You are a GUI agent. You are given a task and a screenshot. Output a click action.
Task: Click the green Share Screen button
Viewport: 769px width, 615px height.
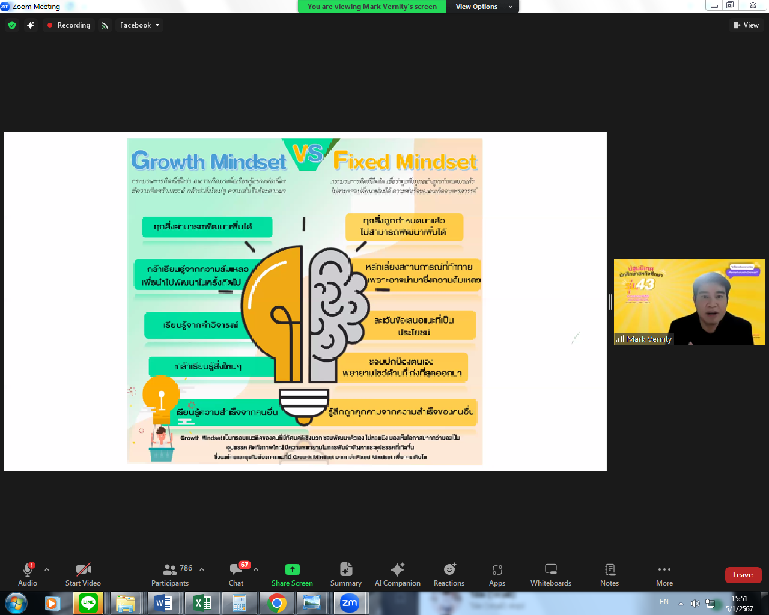(x=292, y=574)
